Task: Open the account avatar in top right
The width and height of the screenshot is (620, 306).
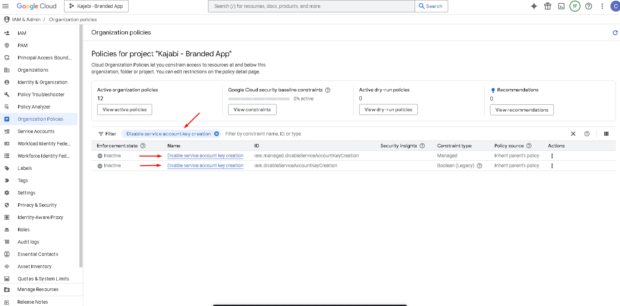Action: click(x=616, y=6)
